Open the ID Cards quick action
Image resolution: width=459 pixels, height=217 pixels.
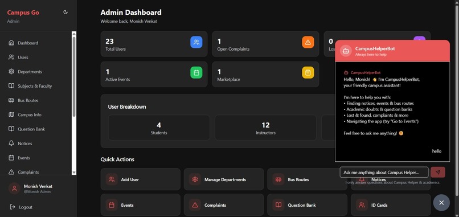[391, 205]
